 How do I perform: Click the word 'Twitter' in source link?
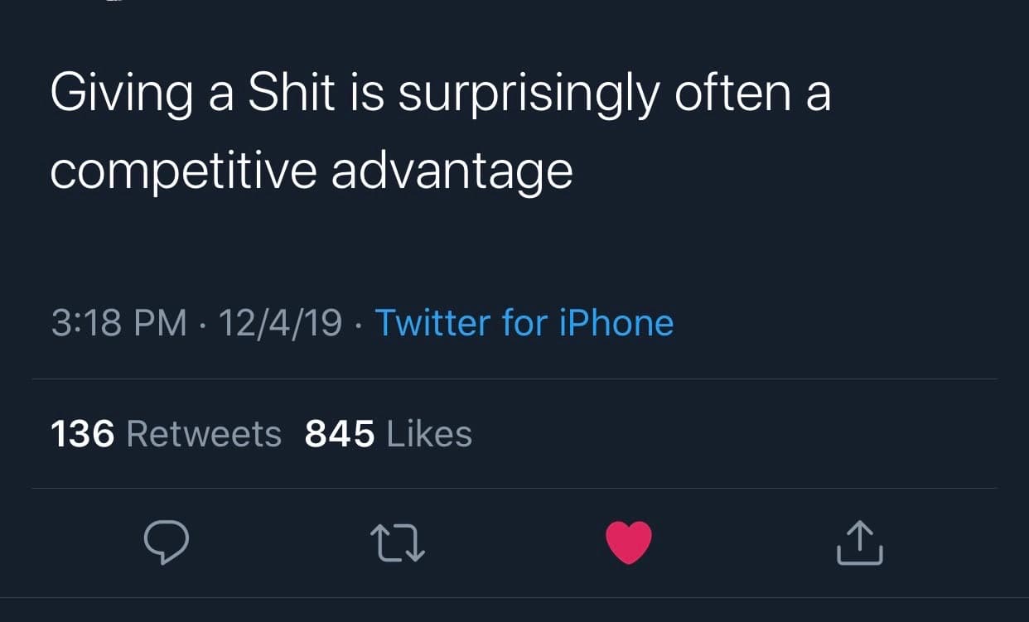(432, 323)
